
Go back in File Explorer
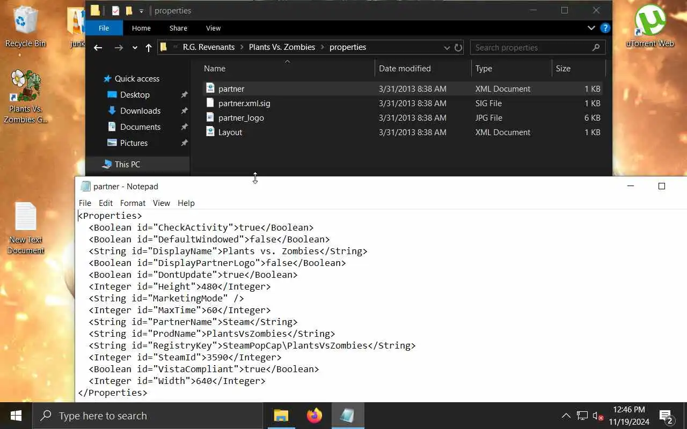click(98, 48)
